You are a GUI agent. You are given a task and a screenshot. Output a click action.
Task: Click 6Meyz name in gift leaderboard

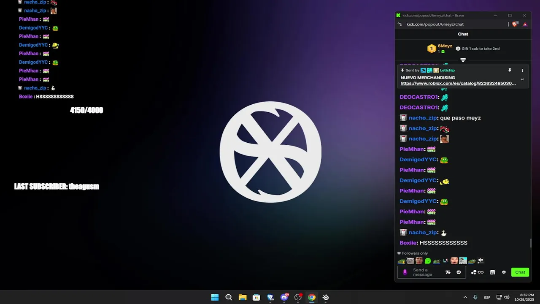(x=445, y=46)
